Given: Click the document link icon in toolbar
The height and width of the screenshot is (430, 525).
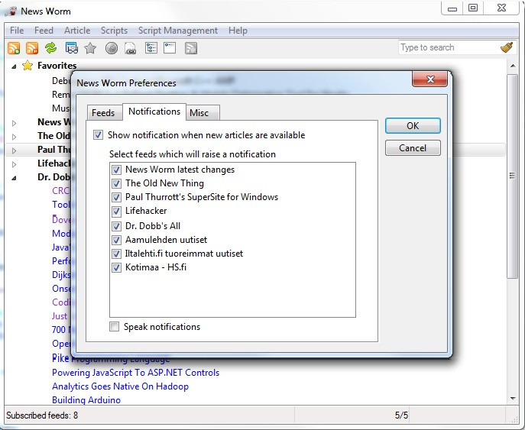Looking at the screenshot, I should coord(130,48).
